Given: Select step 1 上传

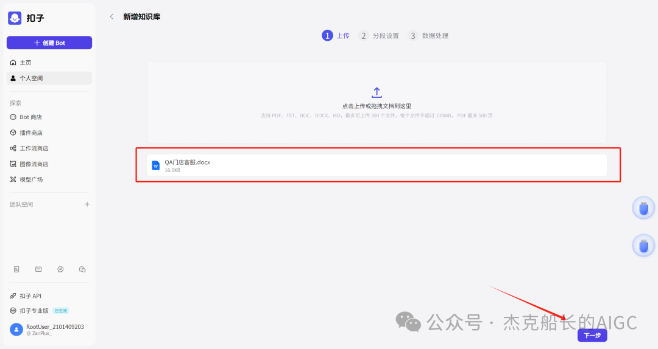Looking at the screenshot, I should point(335,36).
